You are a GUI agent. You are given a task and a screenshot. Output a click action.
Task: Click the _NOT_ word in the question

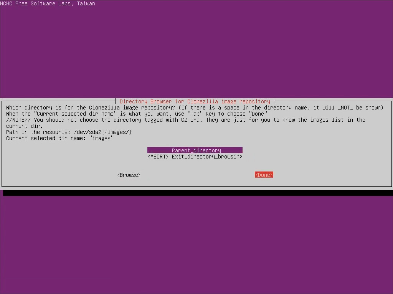click(x=345, y=108)
